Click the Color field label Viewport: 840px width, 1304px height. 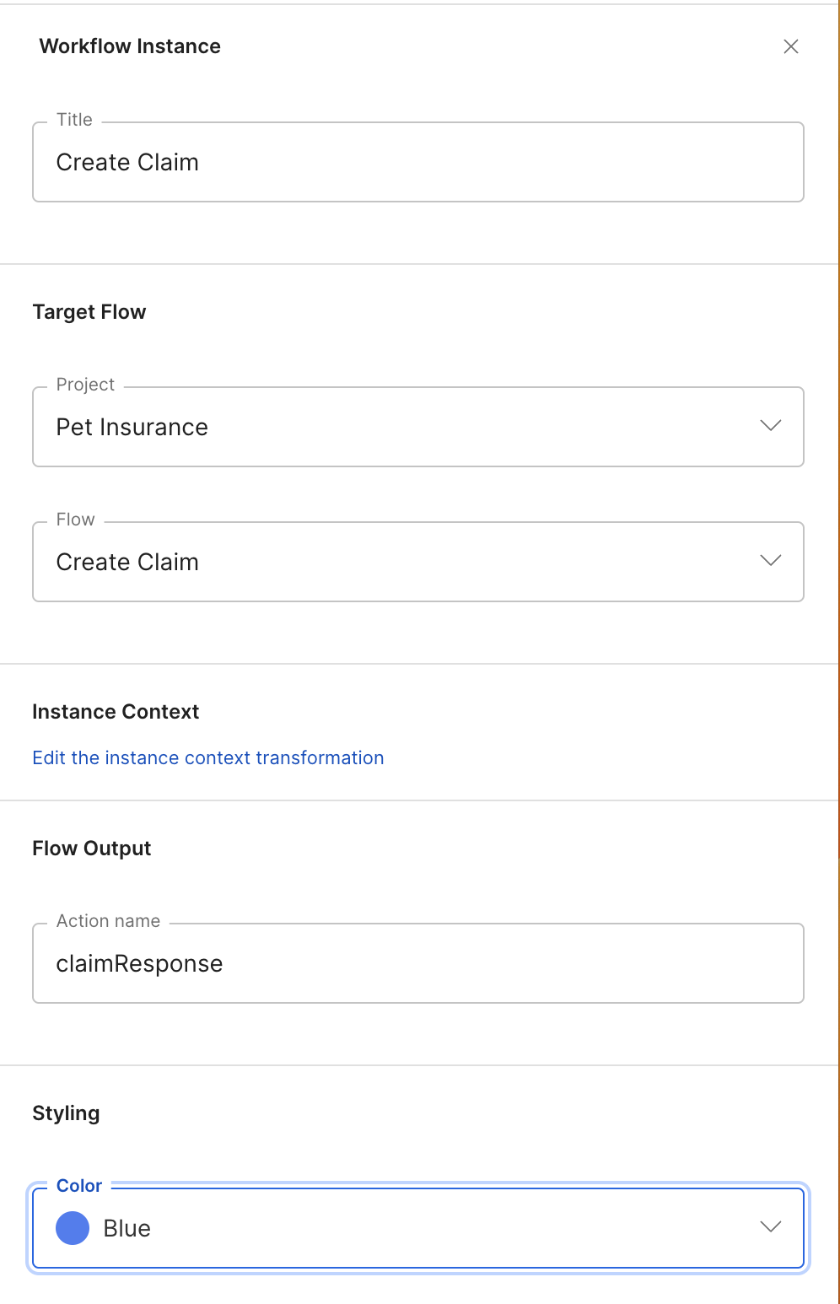(79, 1186)
